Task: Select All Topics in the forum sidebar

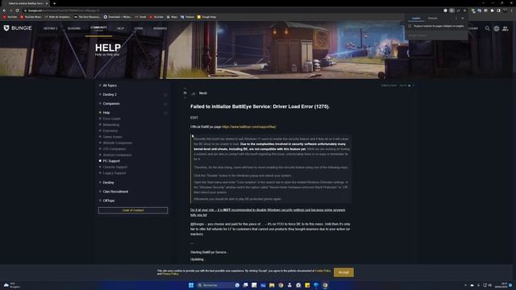Action: (110, 85)
